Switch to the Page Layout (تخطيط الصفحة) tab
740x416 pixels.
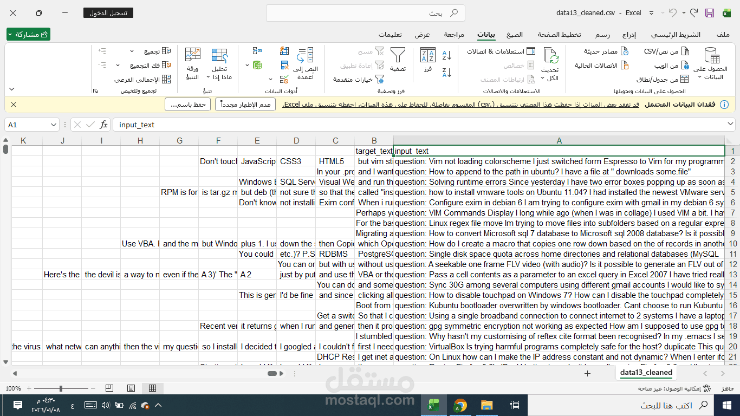pos(559,35)
